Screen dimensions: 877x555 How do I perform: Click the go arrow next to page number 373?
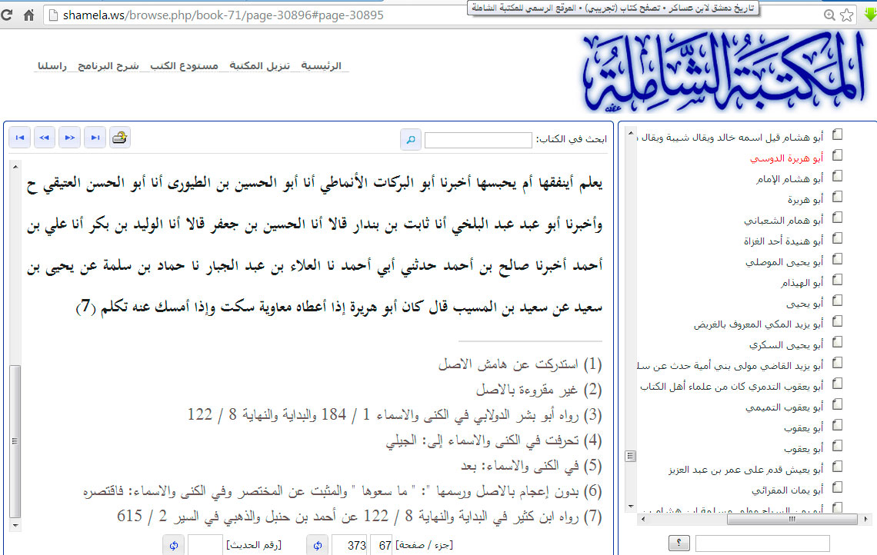[x=318, y=545]
